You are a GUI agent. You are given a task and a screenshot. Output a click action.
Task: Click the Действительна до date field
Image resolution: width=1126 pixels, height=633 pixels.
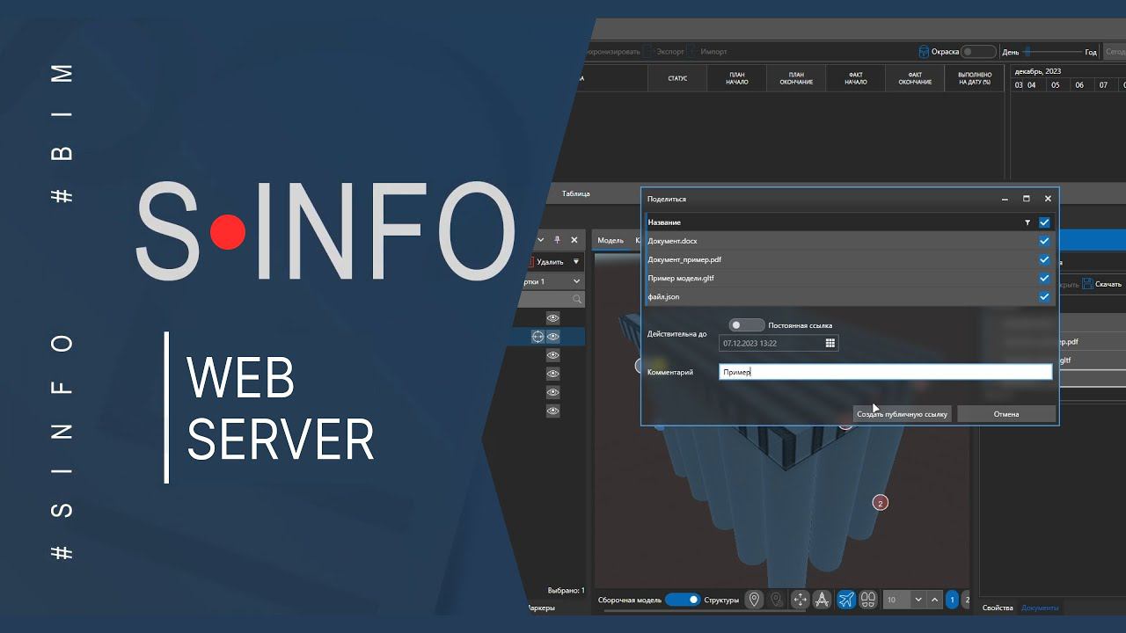(x=779, y=343)
